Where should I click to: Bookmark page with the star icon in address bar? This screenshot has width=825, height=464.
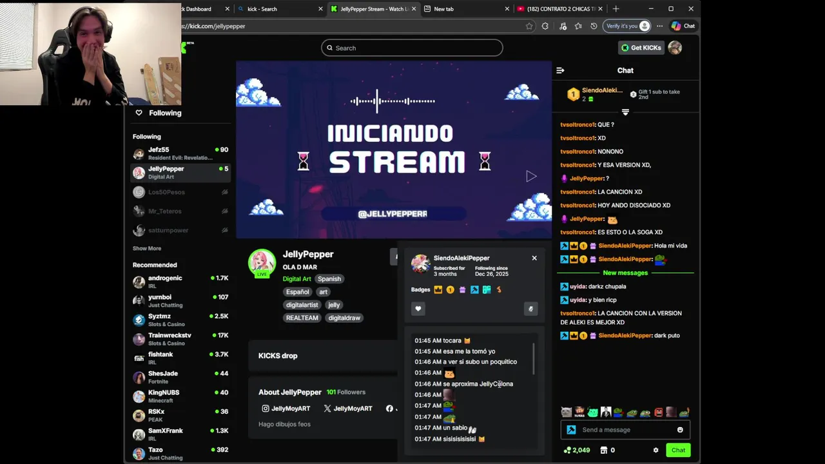pyautogui.click(x=529, y=26)
